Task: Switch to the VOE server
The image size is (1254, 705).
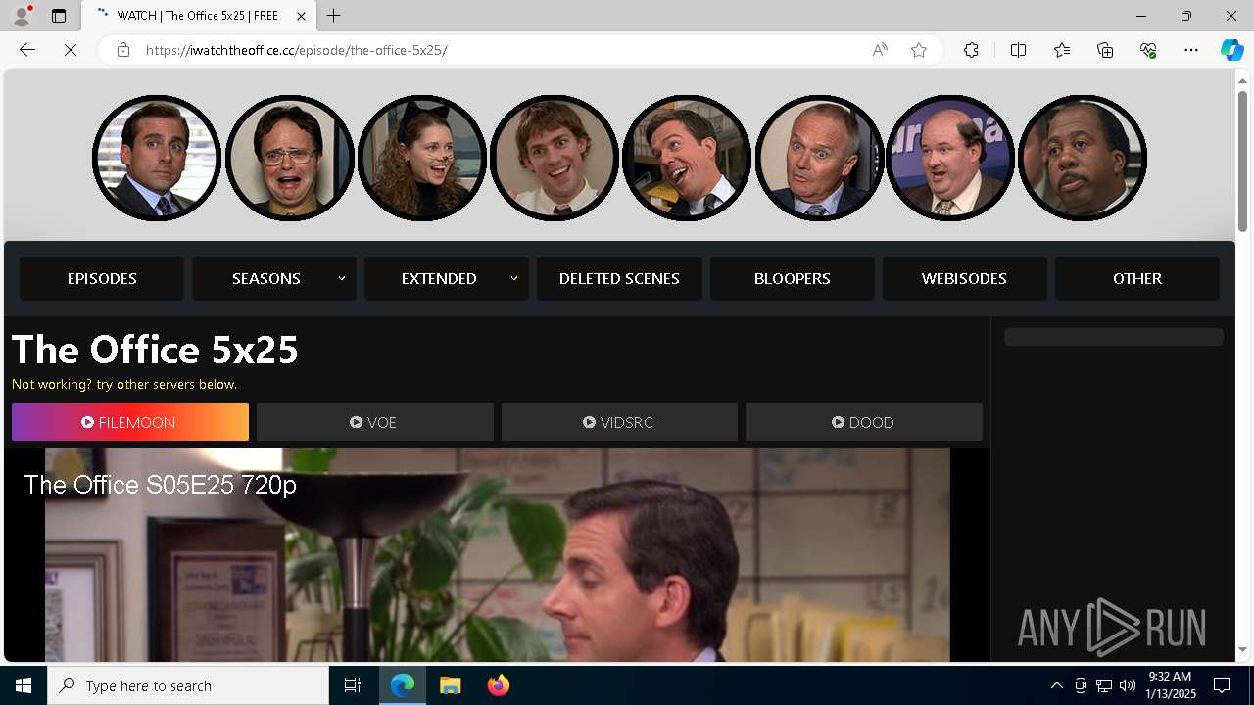Action: point(375,422)
